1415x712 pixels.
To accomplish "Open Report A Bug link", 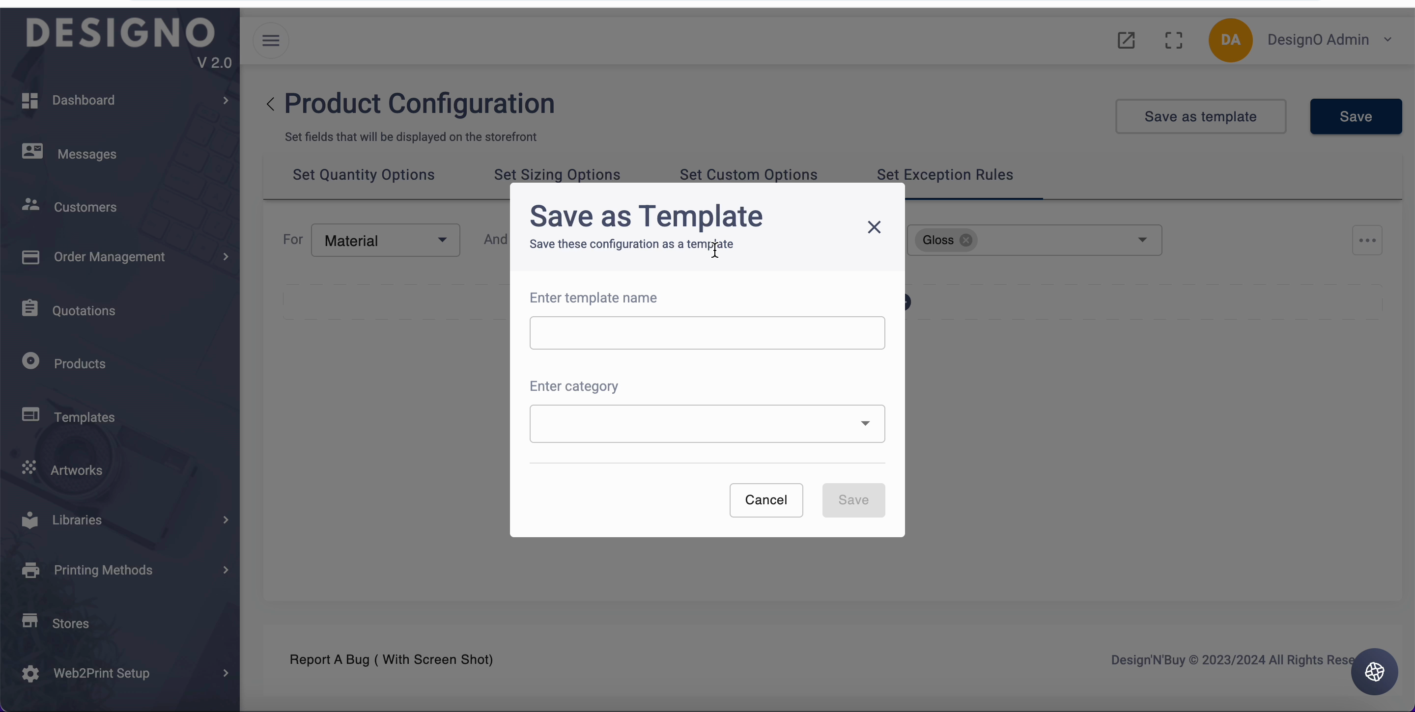I will coord(391,659).
